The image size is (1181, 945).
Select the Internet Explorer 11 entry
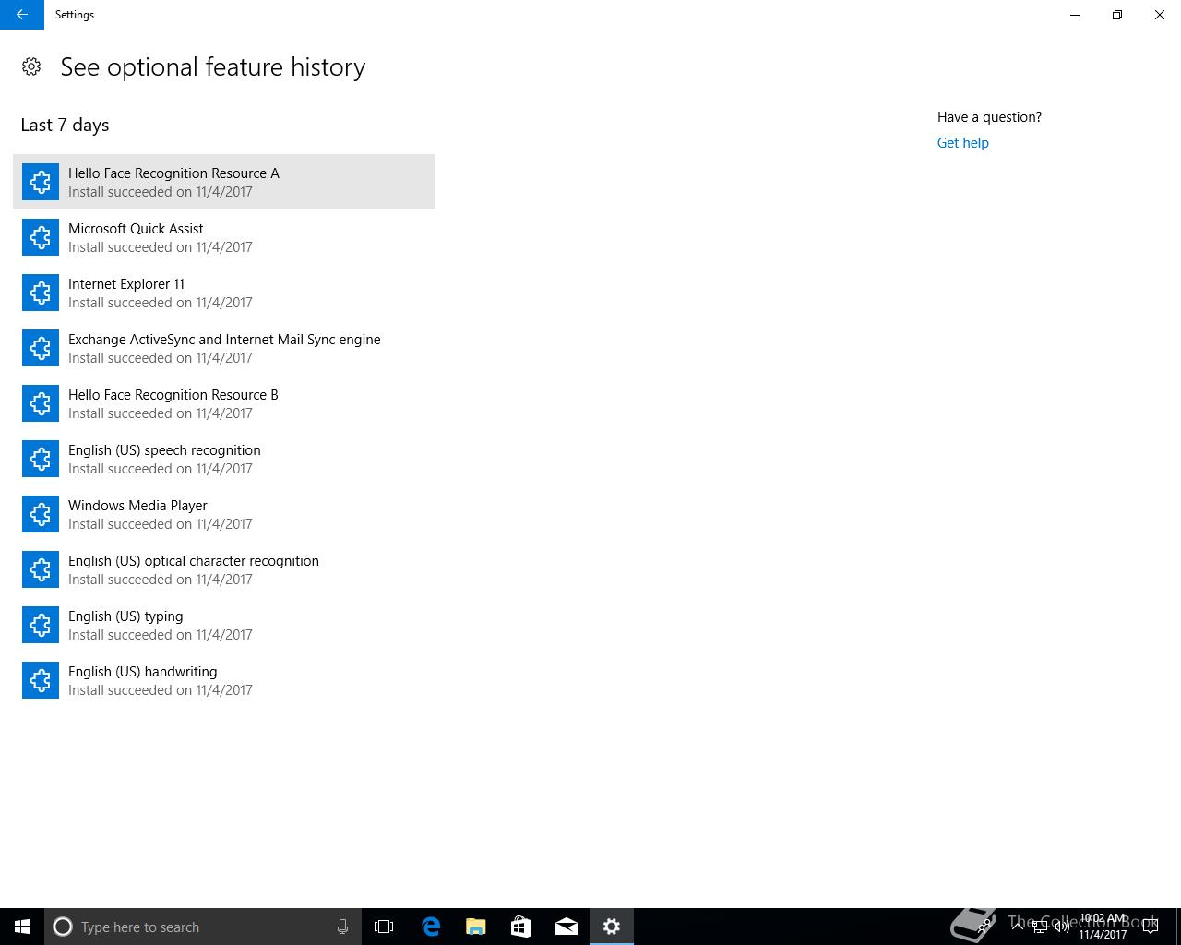coord(224,293)
